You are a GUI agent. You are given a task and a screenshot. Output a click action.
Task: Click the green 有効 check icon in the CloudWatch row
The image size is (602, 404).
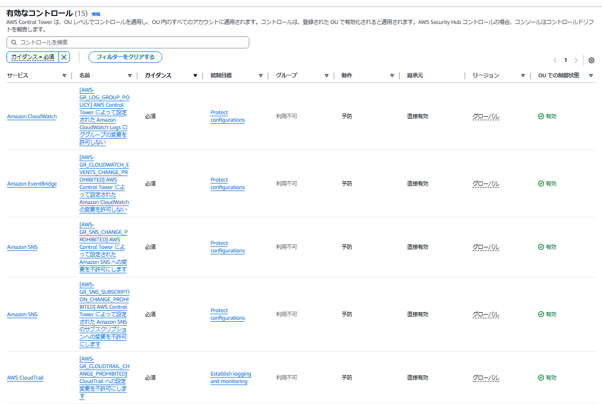[541, 116]
